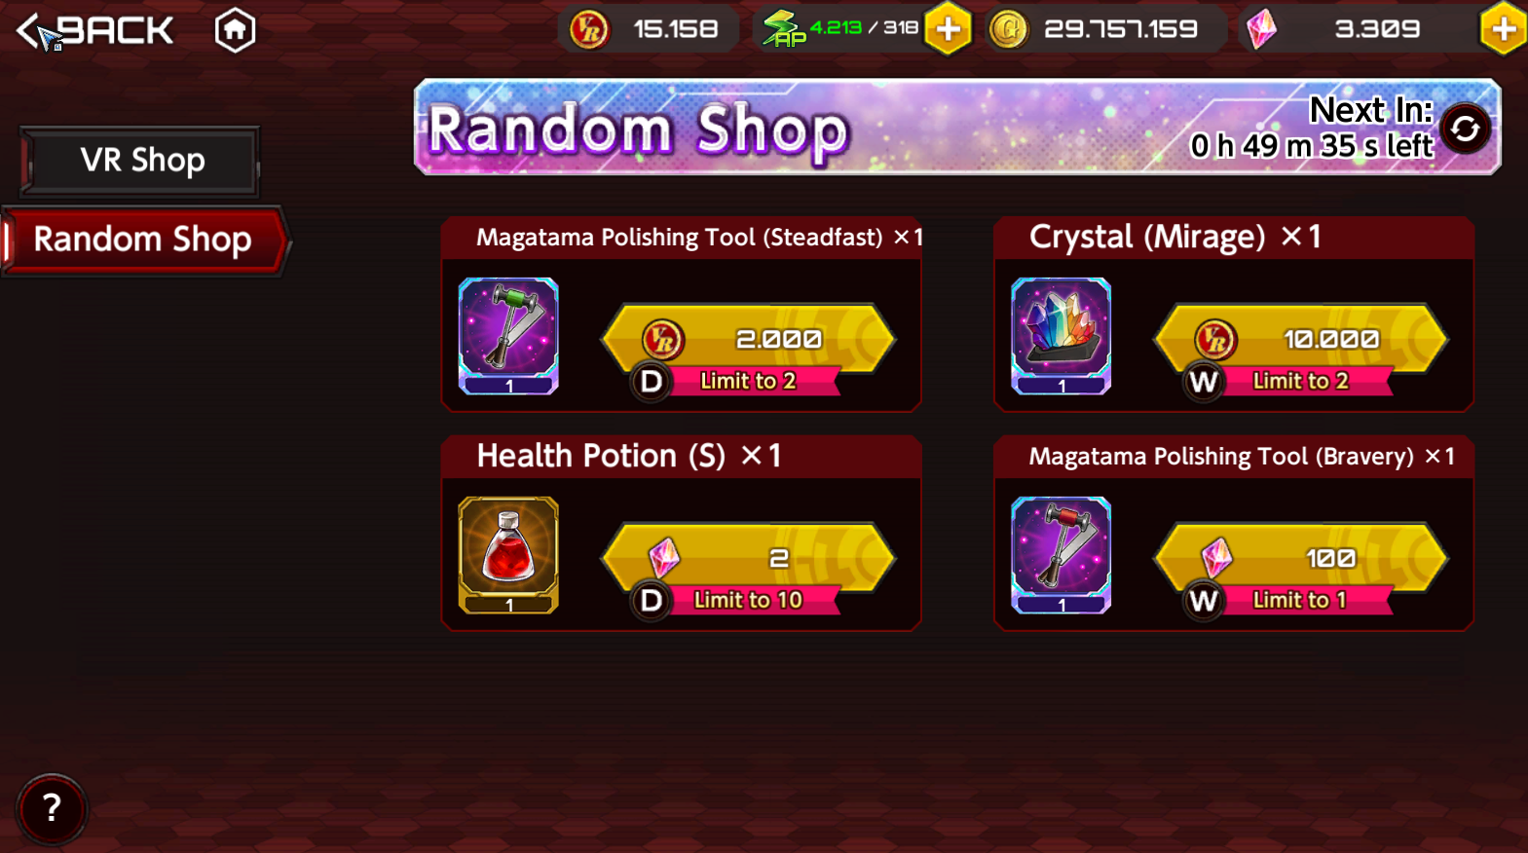
Task: Select the Magatama Polishing Tool (Steadfast) item icon
Action: point(508,336)
